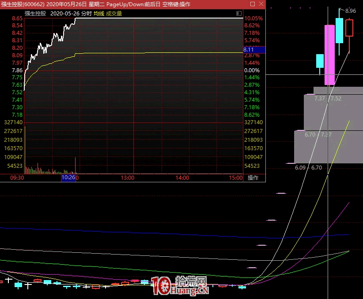This screenshot has height=299, width=363.
Task: Open the 操作 menu at bottom right
Action: [253, 178]
